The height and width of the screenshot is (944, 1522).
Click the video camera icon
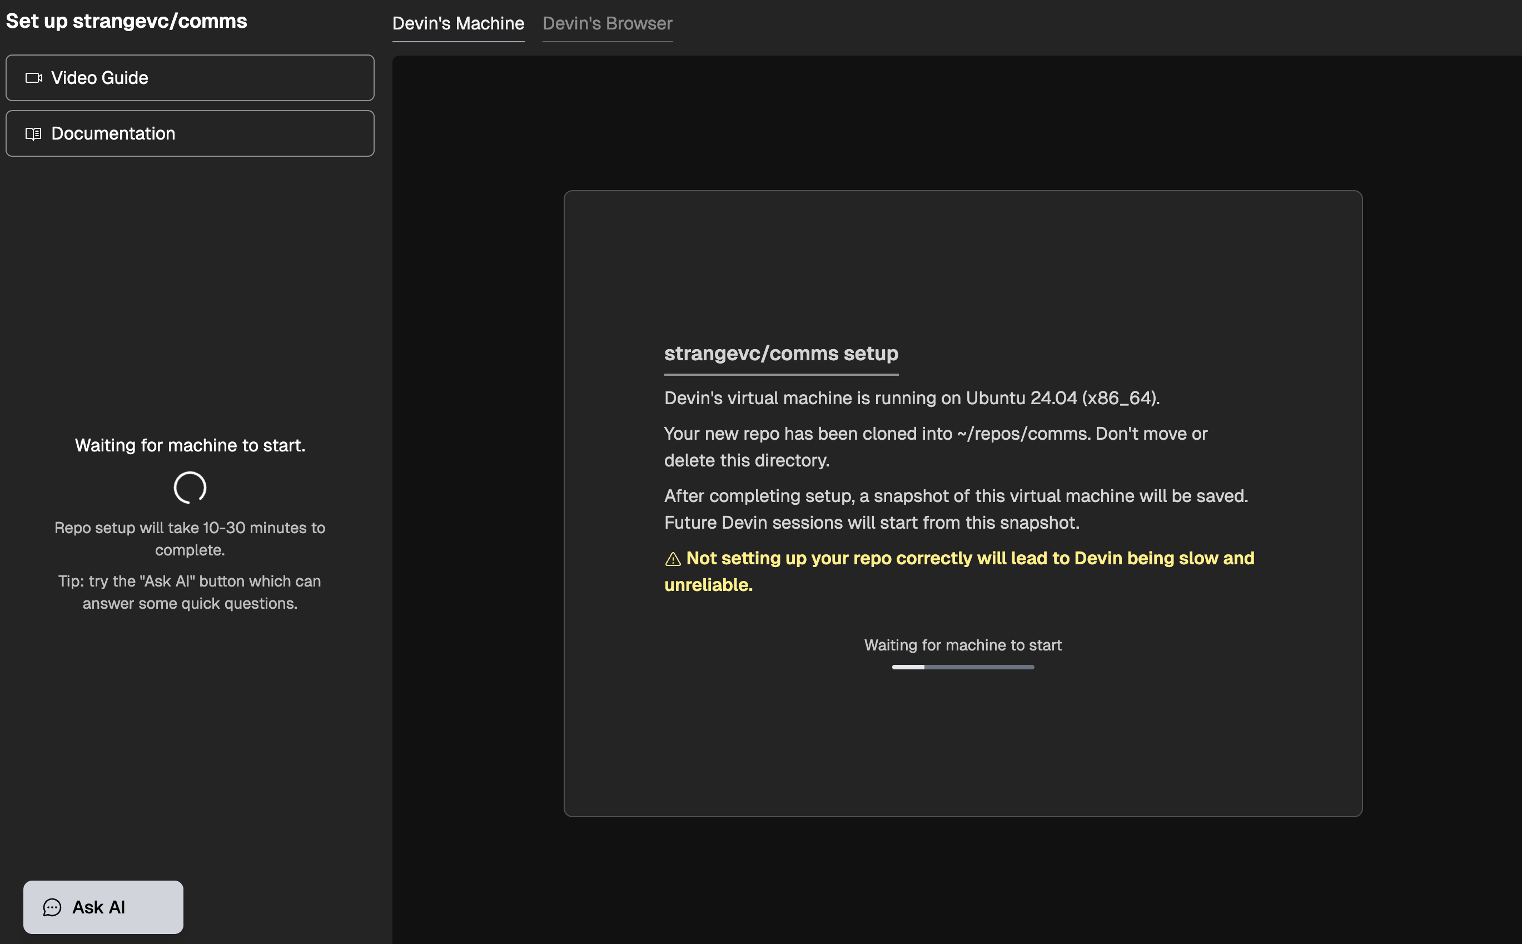click(x=34, y=78)
